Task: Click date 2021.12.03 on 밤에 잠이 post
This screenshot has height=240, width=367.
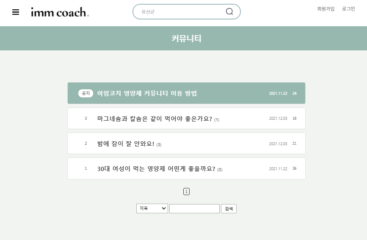Action: click(278, 143)
